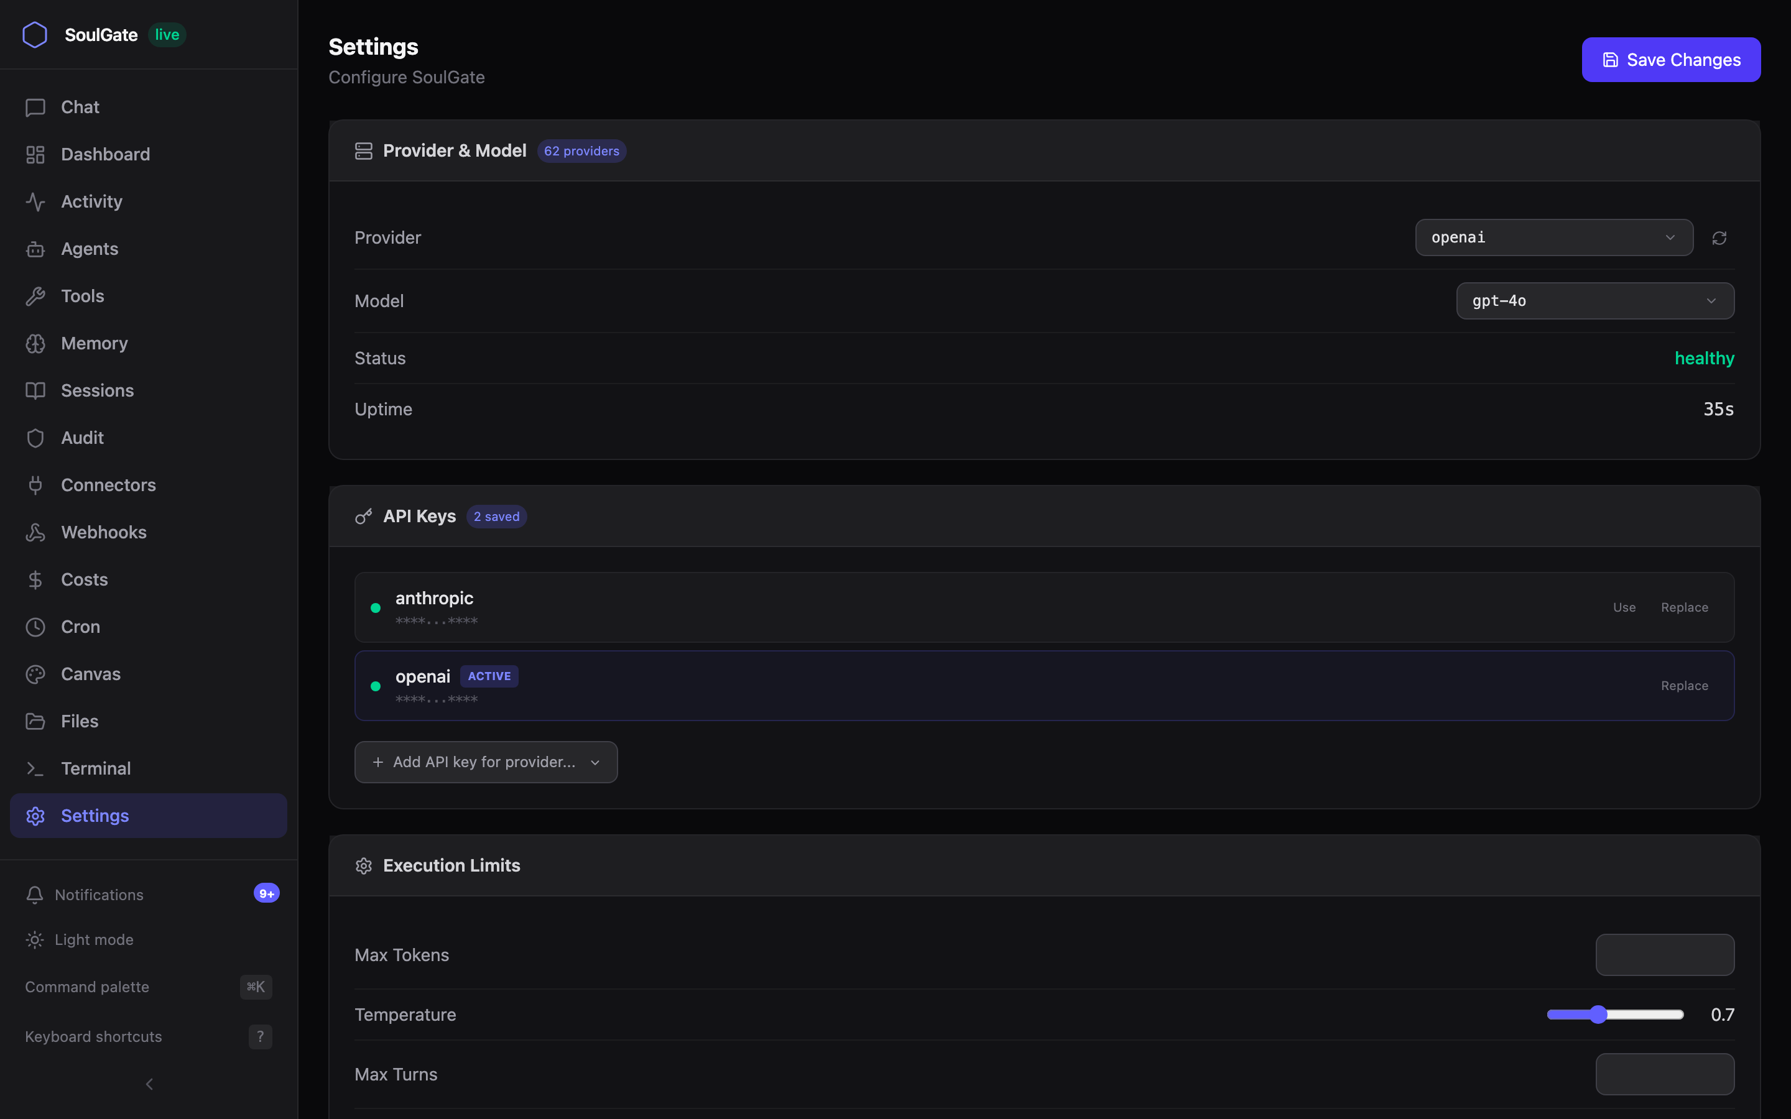The image size is (1791, 1119).
Task: Open the Model dropdown showing gpt-4o
Action: click(1595, 300)
